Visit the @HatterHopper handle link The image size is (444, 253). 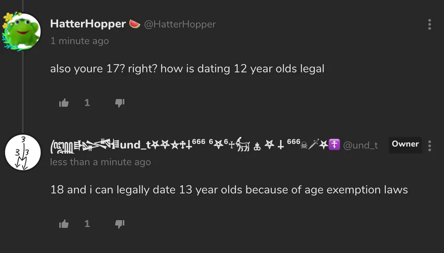(180, 24)
